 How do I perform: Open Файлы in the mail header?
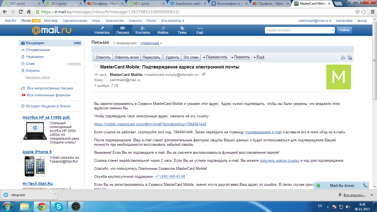163,30
